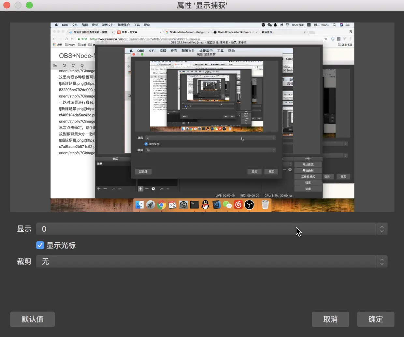Click the Apple logo in previewed menu bar
Screen dimensions: 404x337
(x=56, y=25)
